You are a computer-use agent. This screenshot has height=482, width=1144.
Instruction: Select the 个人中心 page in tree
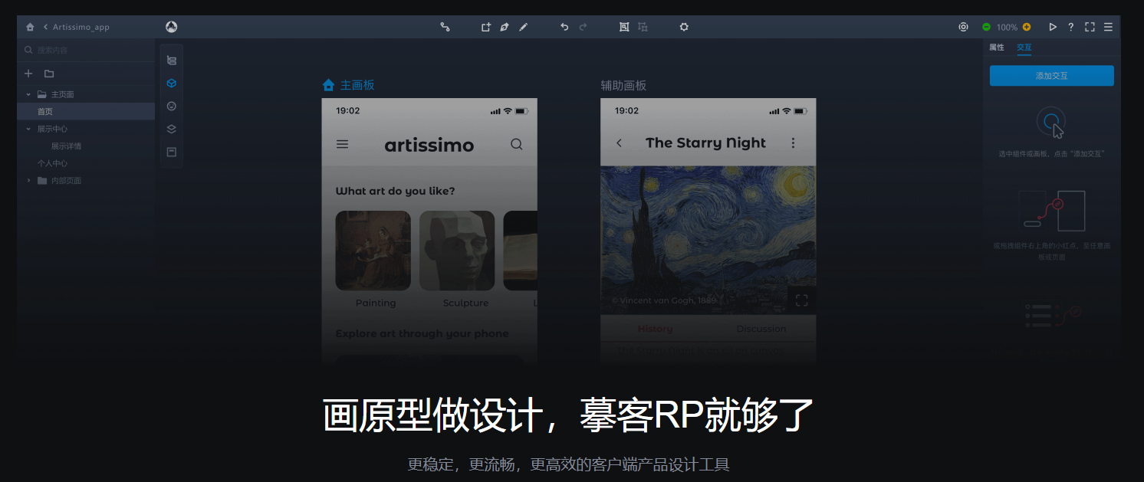click(52, 163)
